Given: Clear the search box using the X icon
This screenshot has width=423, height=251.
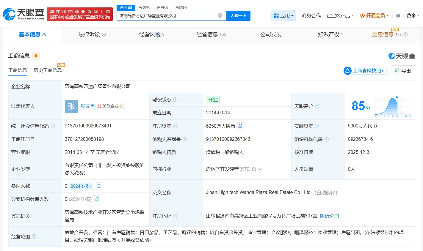Looking at the screenshot, I should pos(220,15).
